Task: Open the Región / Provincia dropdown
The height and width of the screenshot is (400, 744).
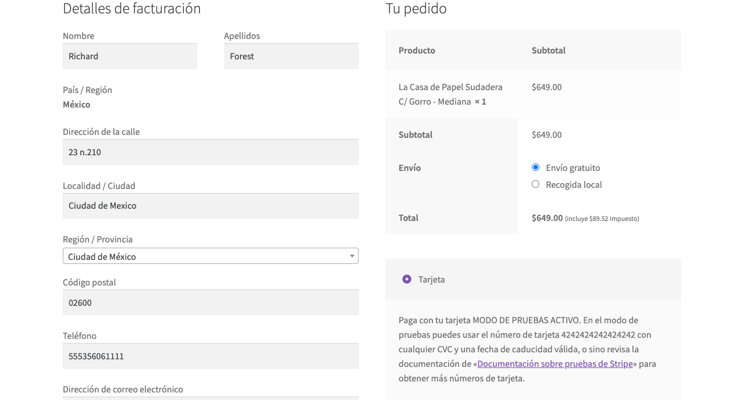Action: [210, 256]
